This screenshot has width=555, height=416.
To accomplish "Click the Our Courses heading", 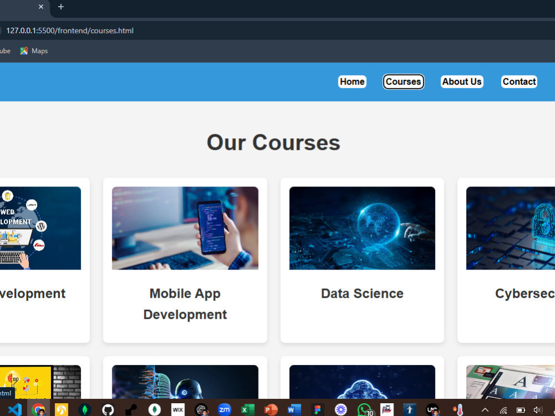I will coord(273,143).
